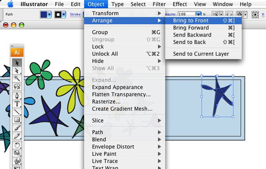Open the stroke swatch dropdown arrow
Screen dimensions: 266x169
click(x=64, y=15)
